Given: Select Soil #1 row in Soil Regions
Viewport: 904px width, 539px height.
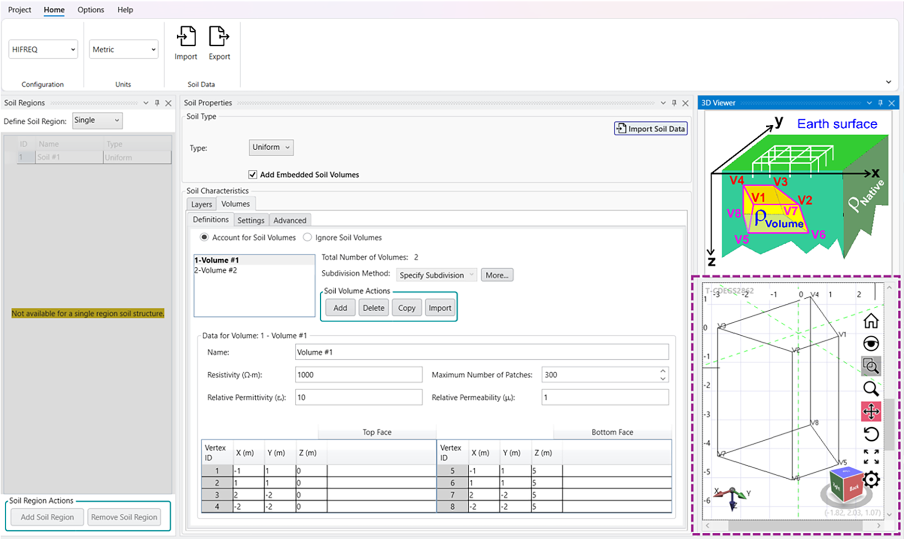Looking at the screenshot, I should click(x=94, y=158).
